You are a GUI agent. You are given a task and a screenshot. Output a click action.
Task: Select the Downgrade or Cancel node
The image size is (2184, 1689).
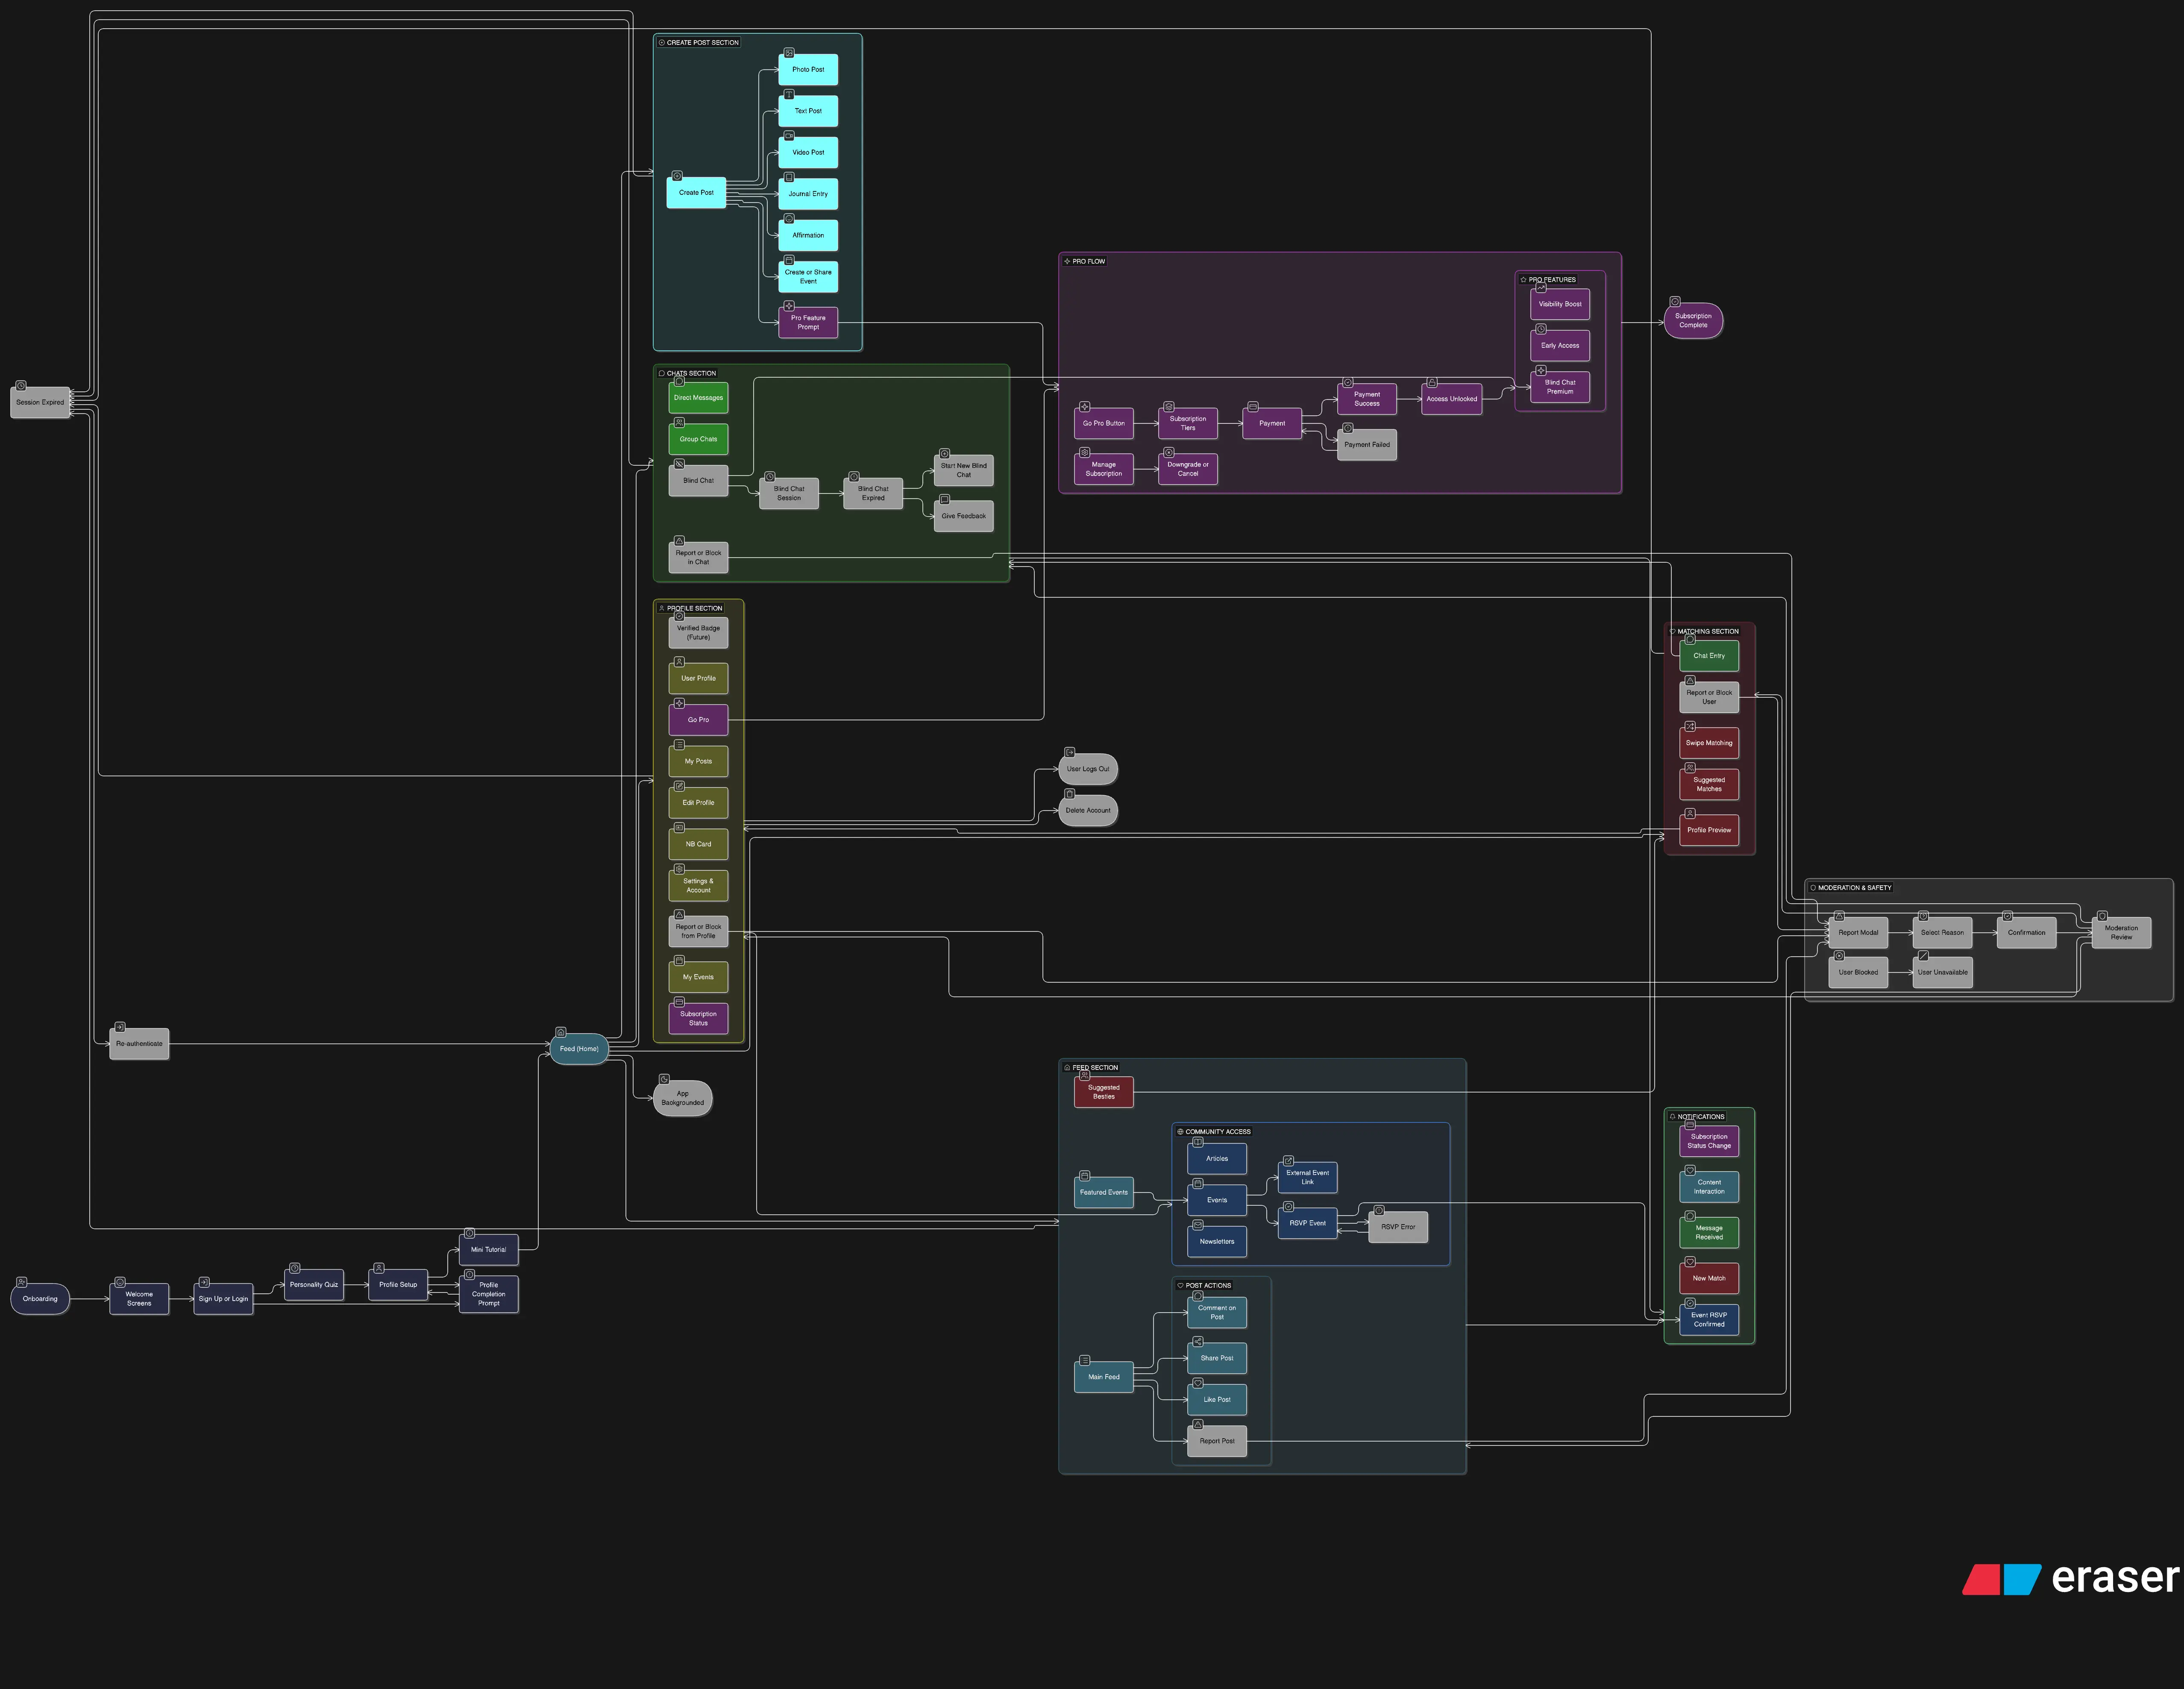[x=1188, y=469]
